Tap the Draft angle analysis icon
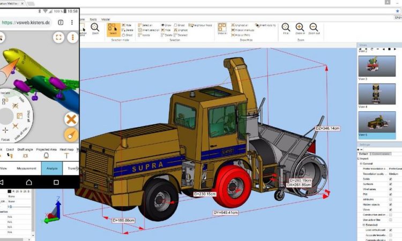 tap(25, 155)
